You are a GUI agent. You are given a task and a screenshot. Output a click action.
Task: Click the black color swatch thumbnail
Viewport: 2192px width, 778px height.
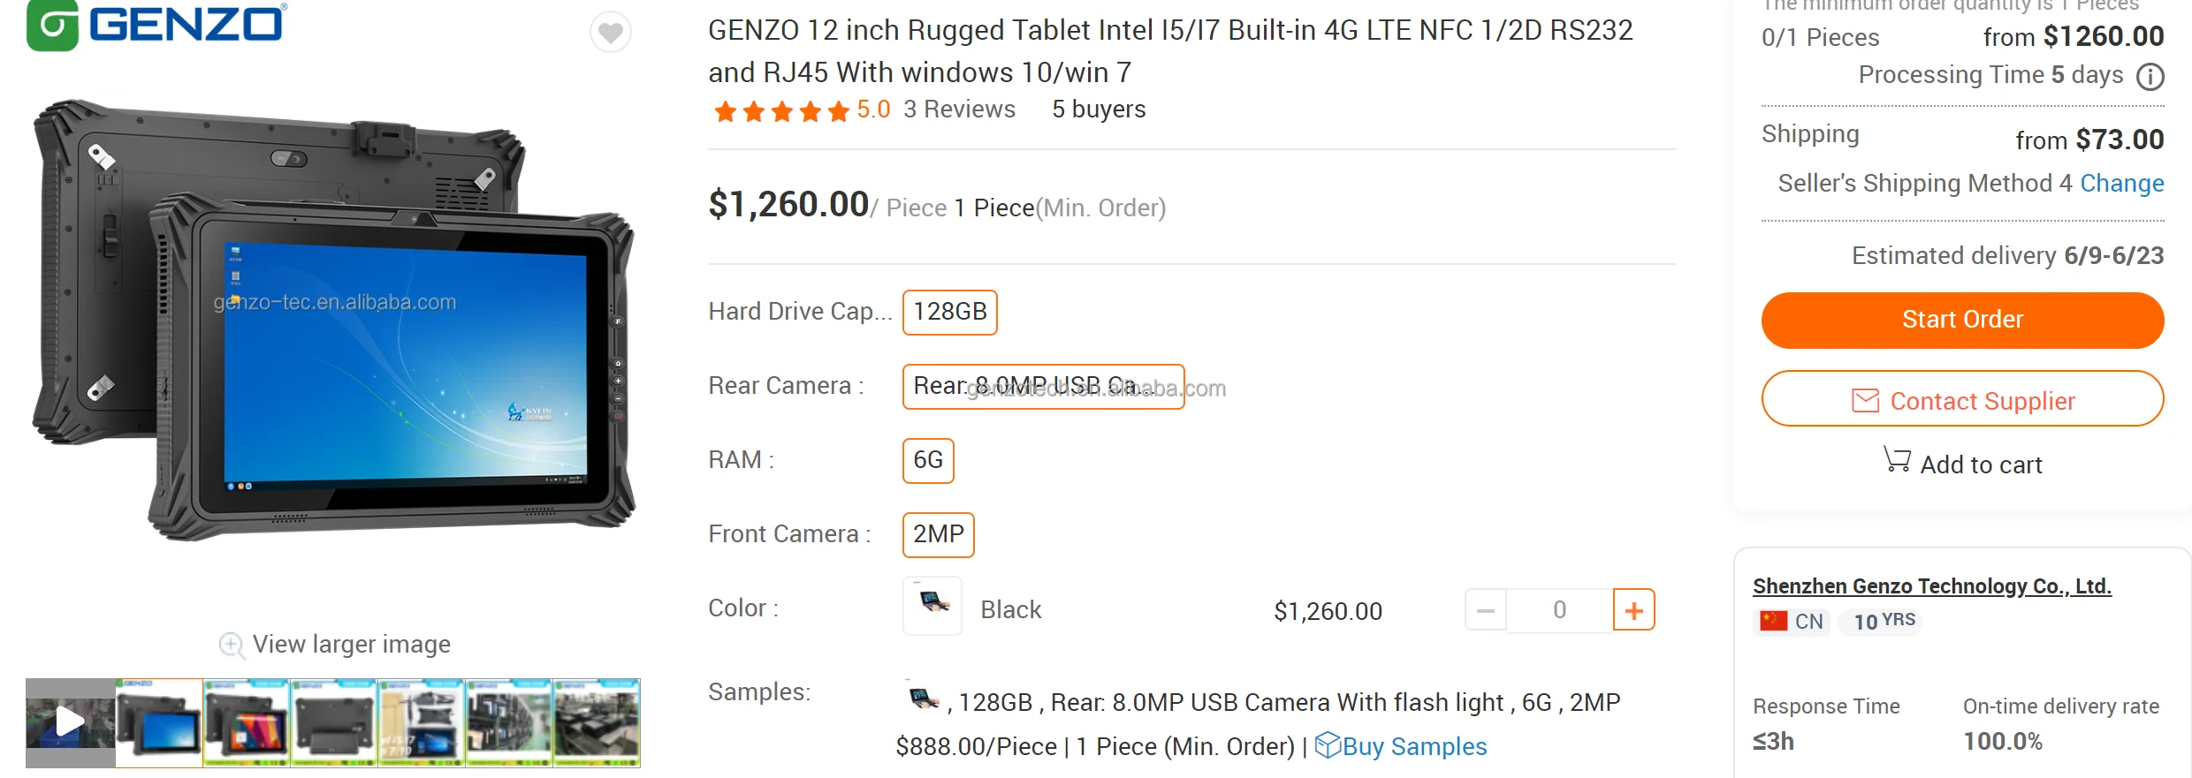pyautogui.click(x=932, y=606)
